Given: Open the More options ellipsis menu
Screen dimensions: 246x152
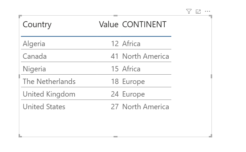Looking at the screenshot, I should click(207, 12).
